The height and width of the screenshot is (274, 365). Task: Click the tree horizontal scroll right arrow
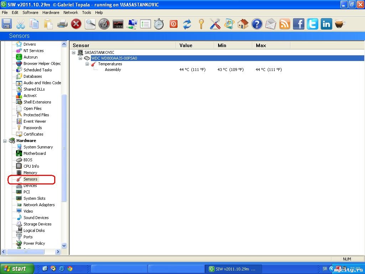pyautogui.click(x=58, y=252)
